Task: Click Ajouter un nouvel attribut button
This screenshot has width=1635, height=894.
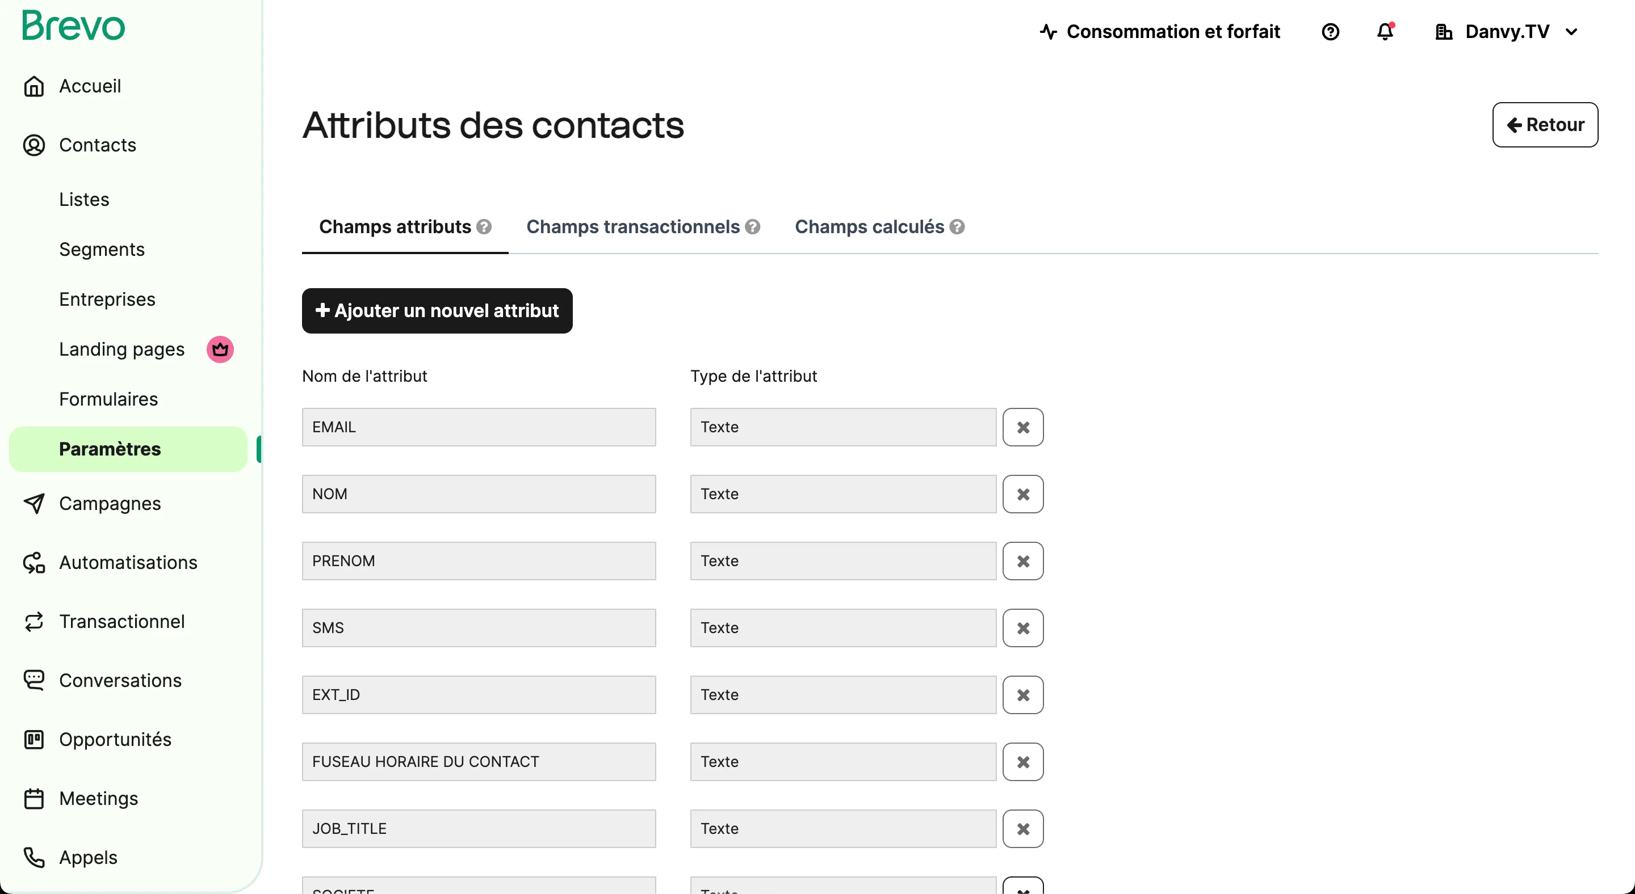Action: click(x=437, y=311)
